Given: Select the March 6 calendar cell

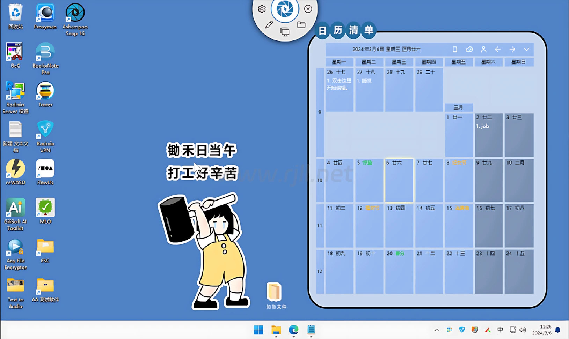Looking at the screenshot, I should coord(399,181).
